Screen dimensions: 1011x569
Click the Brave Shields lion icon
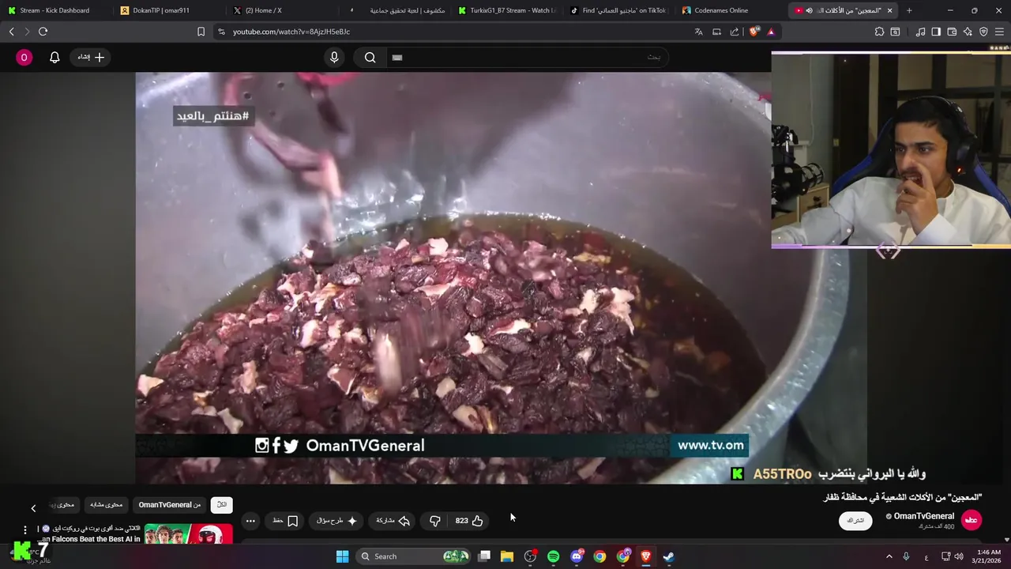[x=754, y=32]
